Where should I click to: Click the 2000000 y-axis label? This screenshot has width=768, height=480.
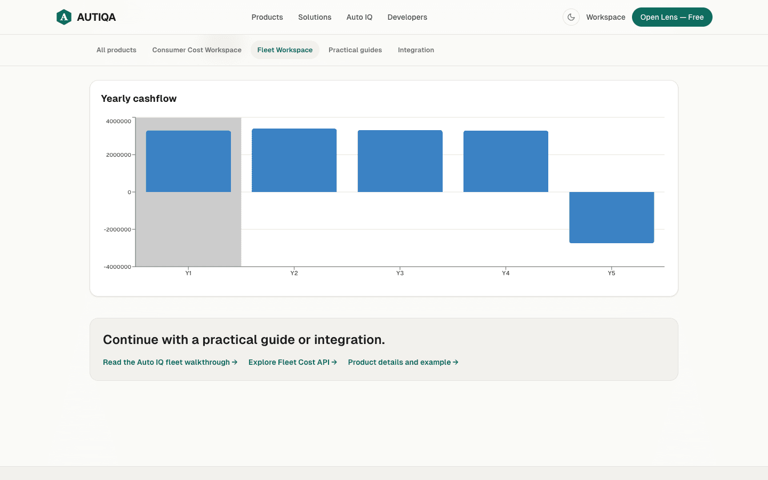point(118,155)
